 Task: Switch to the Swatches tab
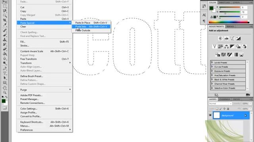224,3
